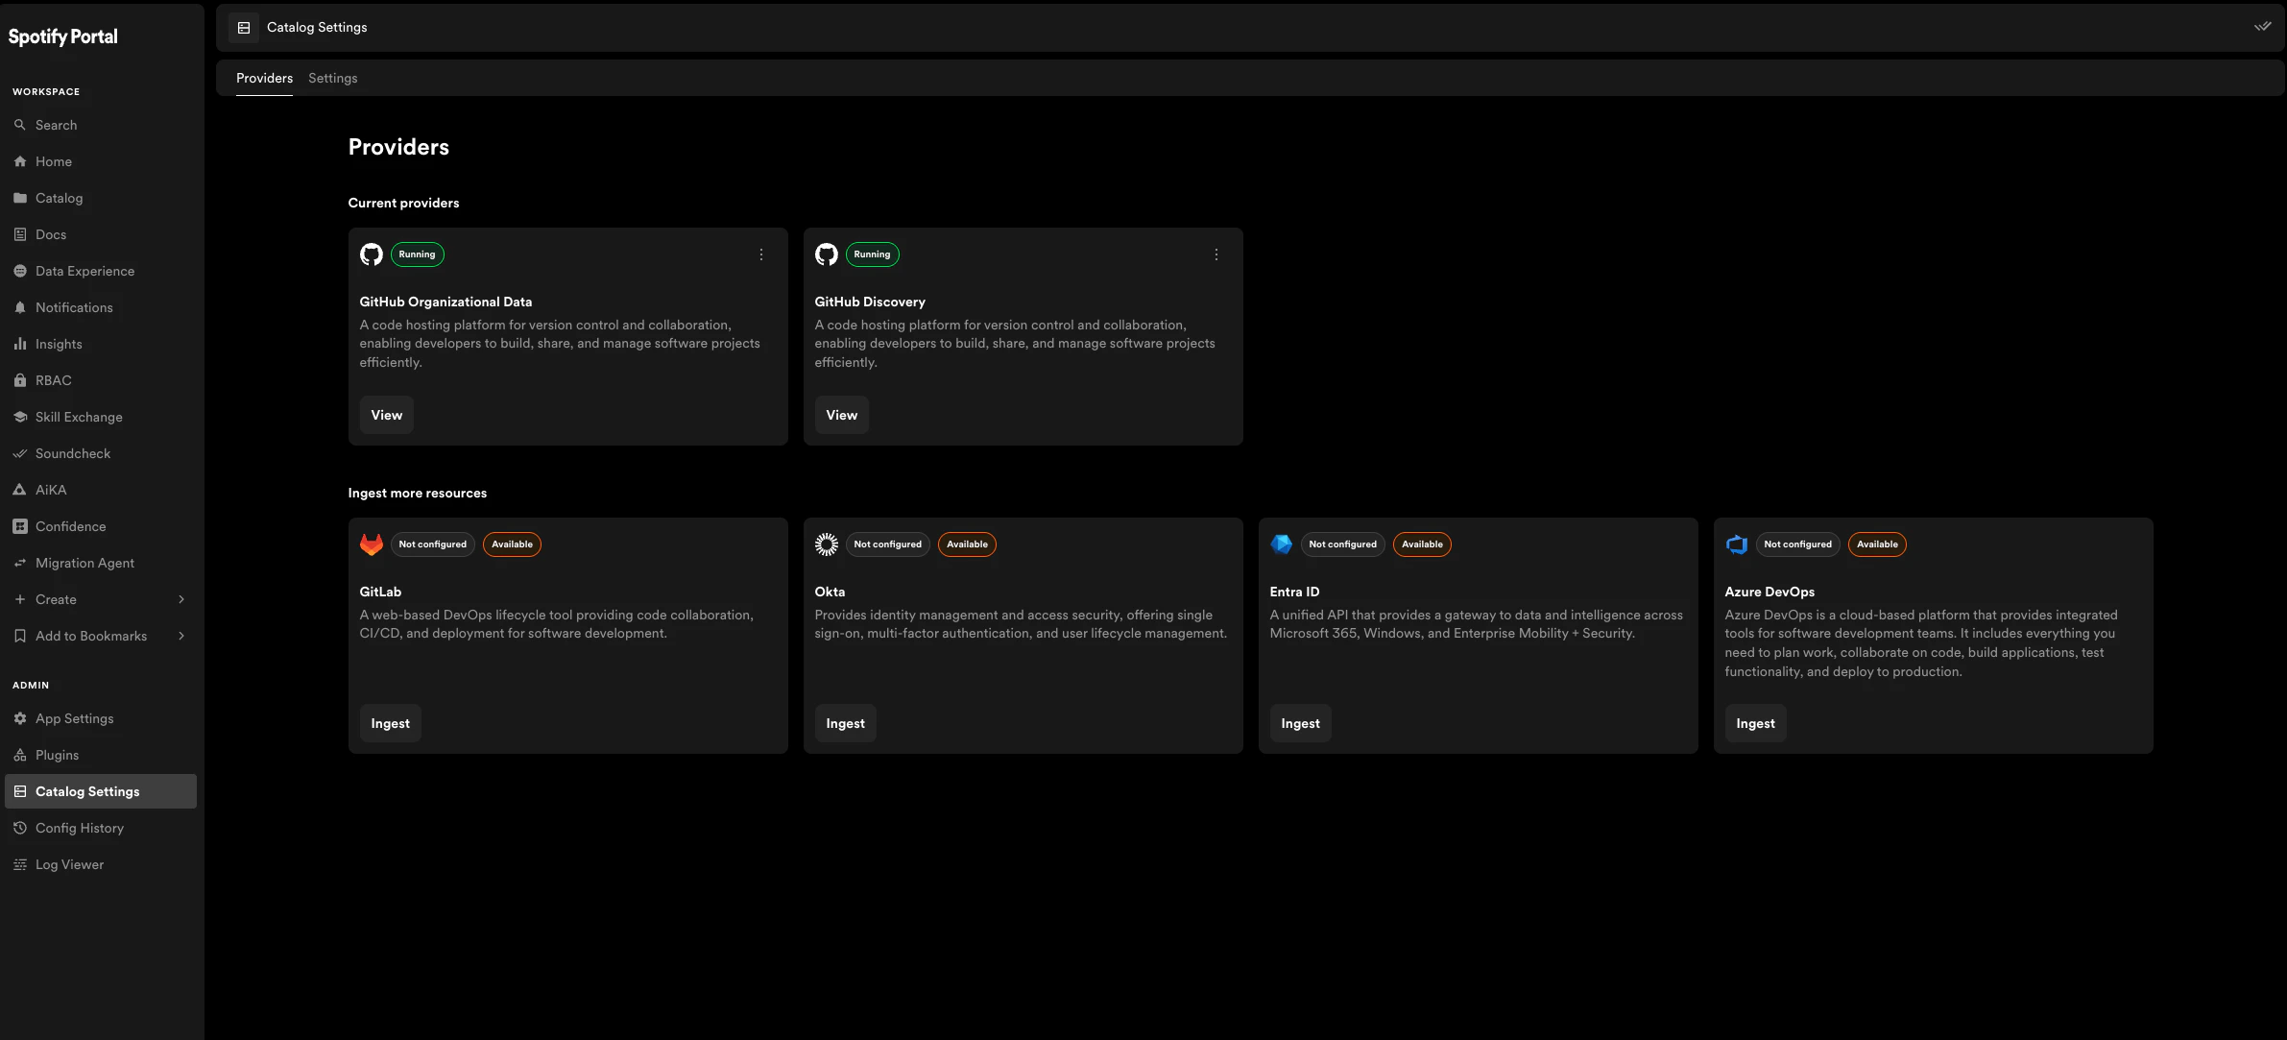Click the 'Azure DevOps' card title
Screen dimensions: 2287x1040
pos(1770,592)
